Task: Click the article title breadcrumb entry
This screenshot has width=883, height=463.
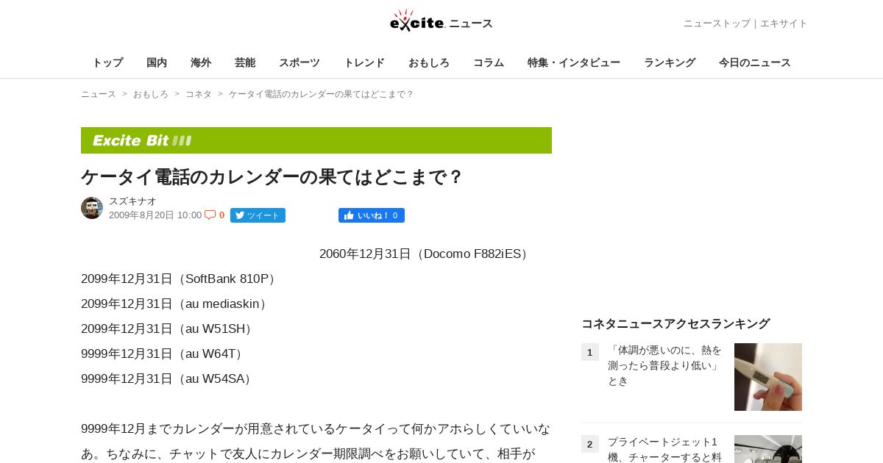Action: pos(322,94)
